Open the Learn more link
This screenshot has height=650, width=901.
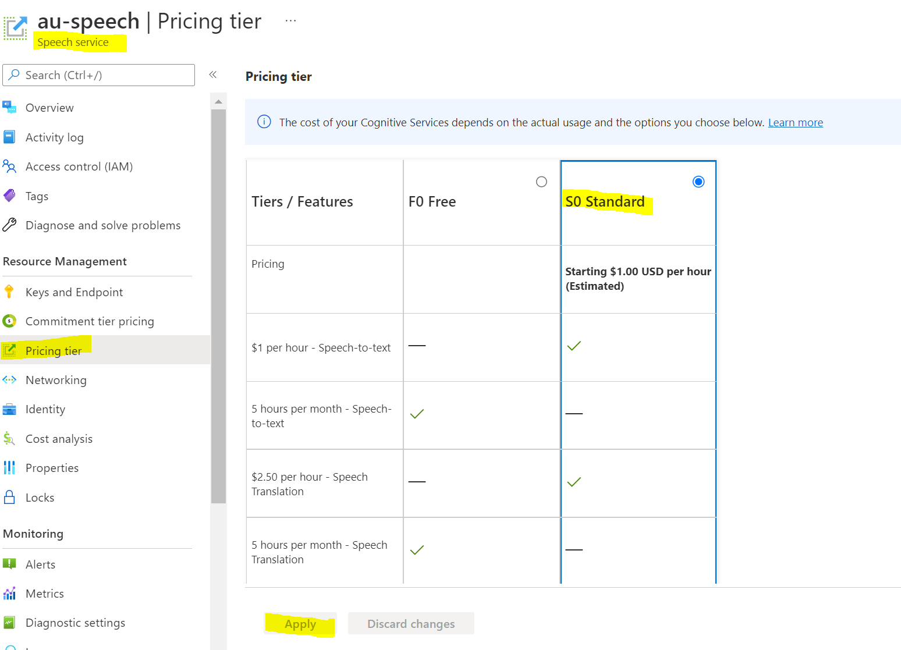(x=795, y=122)
